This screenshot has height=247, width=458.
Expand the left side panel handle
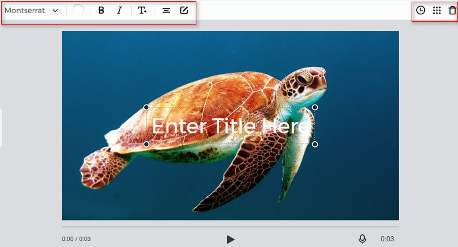pos(1,127)
